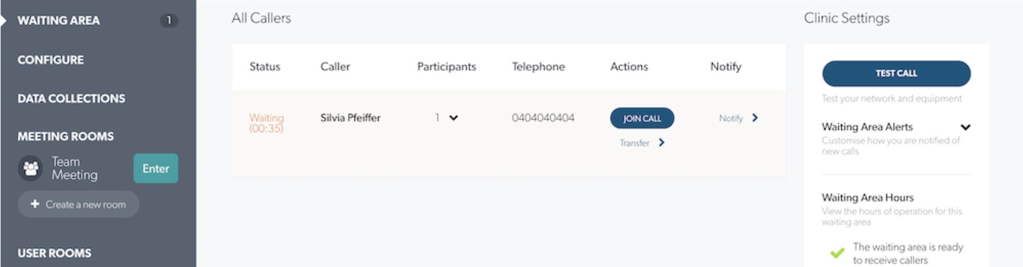Click Enter for Team Meeting room

pyautogui.click(x=156, y=168)
